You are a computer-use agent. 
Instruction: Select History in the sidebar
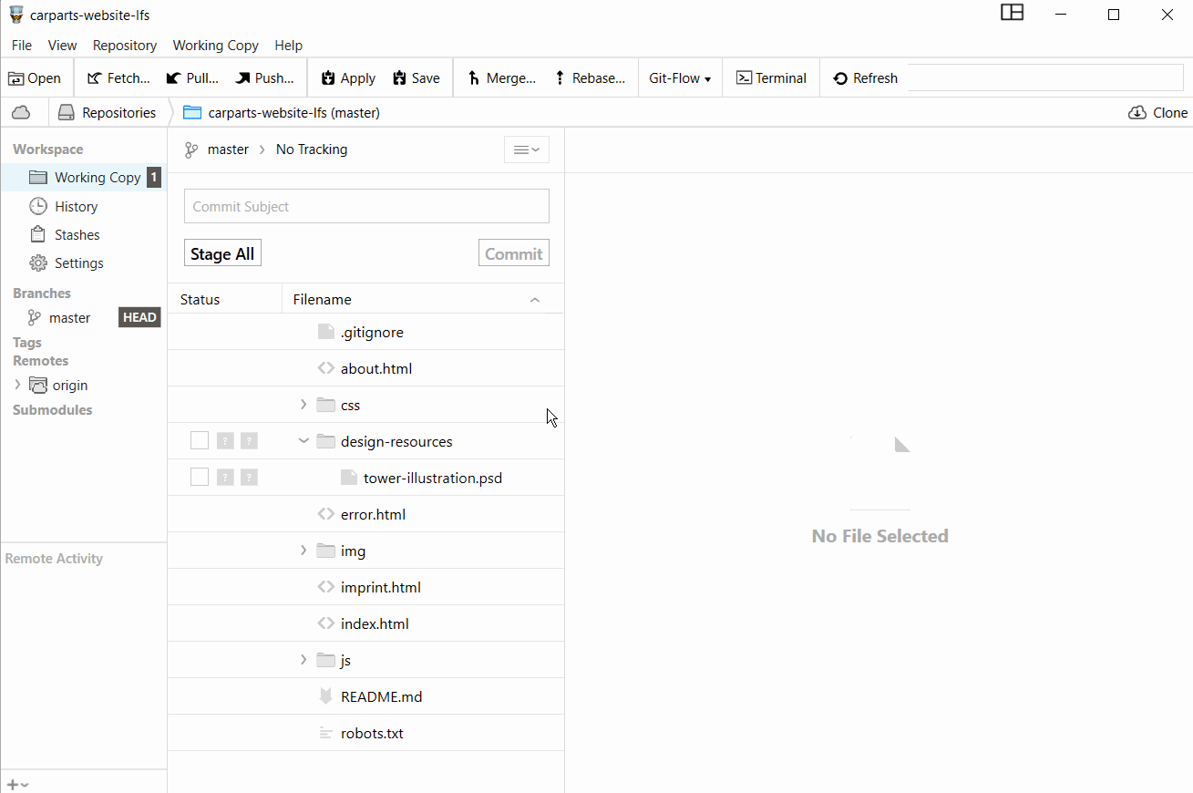76,207
